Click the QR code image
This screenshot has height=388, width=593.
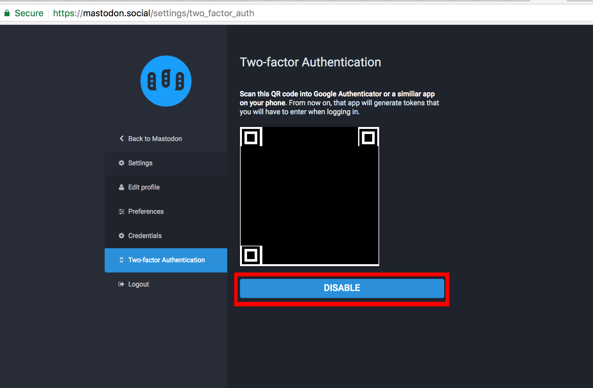309,196
